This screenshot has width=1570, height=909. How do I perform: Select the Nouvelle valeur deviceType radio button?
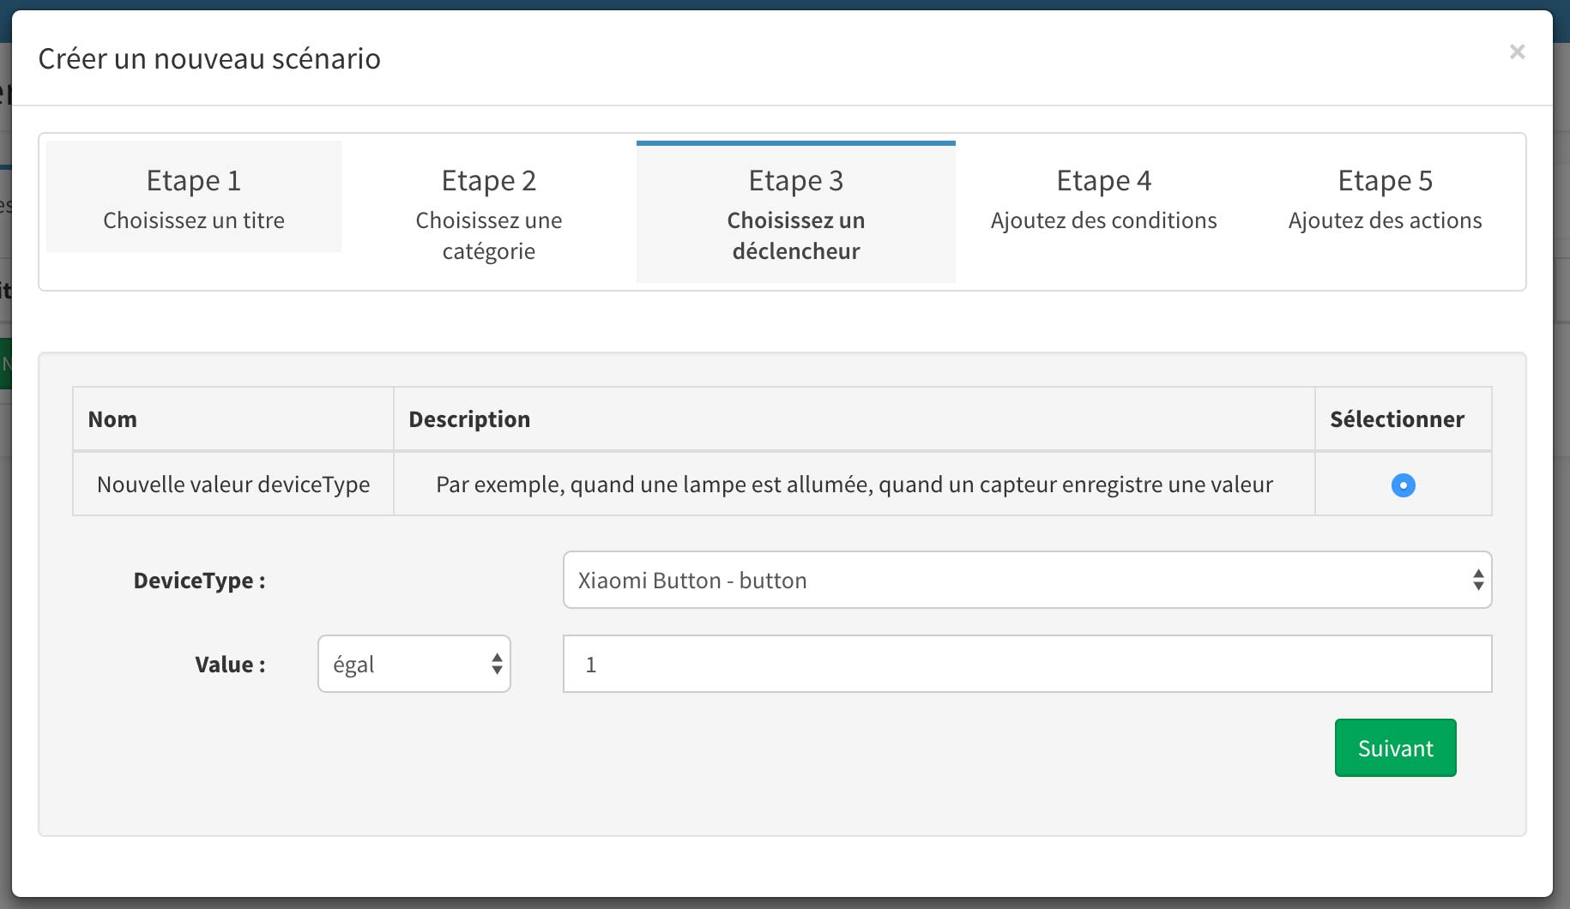(x=1404, y=485)
